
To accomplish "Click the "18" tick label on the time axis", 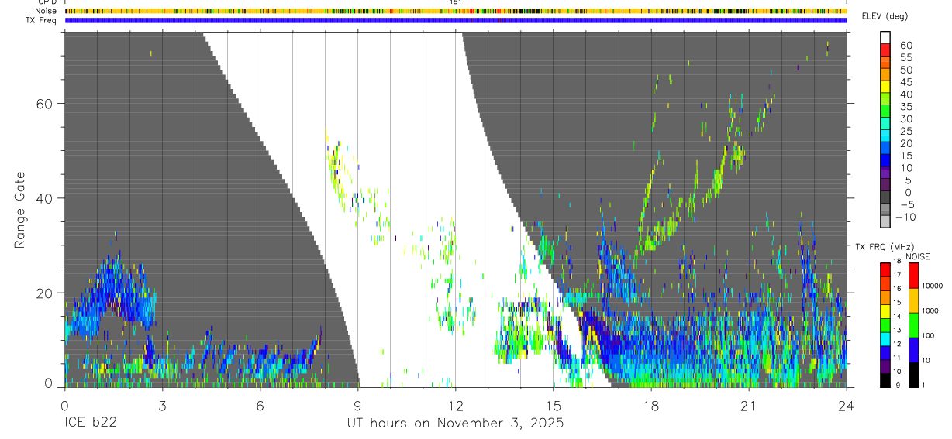I will (650, 406).
